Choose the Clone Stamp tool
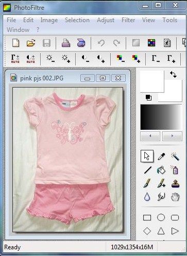 [175, 183]
